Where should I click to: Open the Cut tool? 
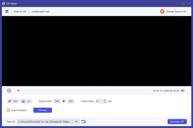pos(26,101)
